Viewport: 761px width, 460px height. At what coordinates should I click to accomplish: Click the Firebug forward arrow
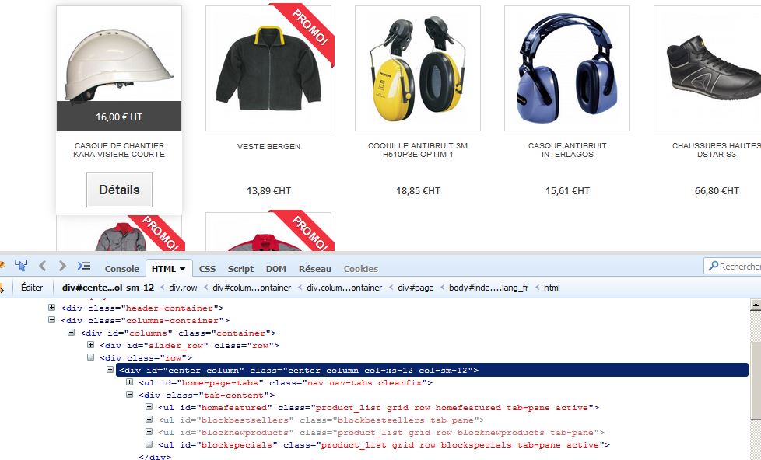click(x=62, y=266)
